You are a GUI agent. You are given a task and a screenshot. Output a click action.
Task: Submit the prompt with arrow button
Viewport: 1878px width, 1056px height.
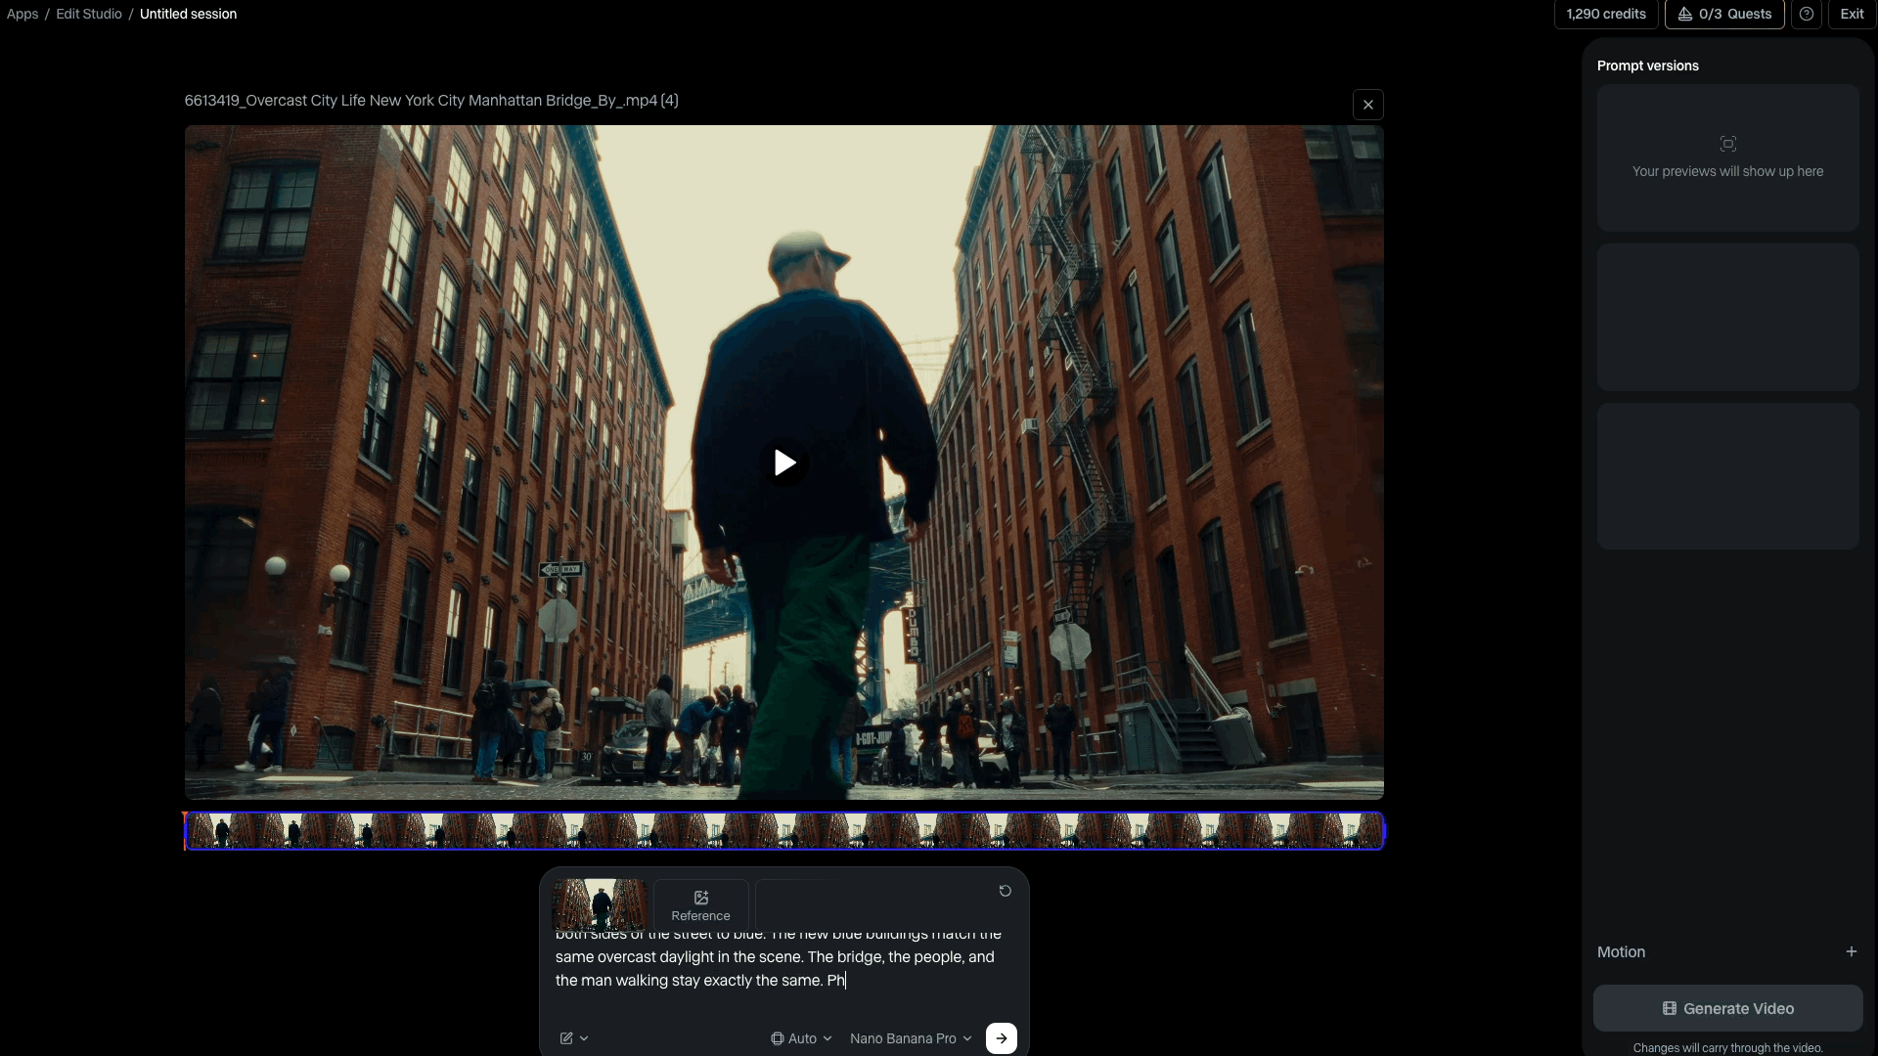1001,1038
